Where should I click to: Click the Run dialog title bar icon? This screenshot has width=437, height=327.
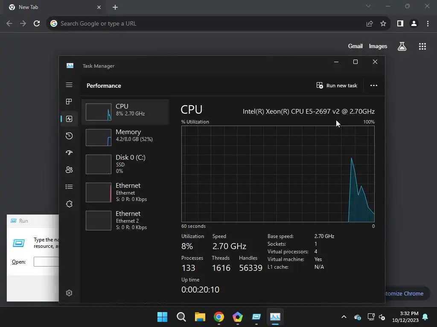click(13, 221)
